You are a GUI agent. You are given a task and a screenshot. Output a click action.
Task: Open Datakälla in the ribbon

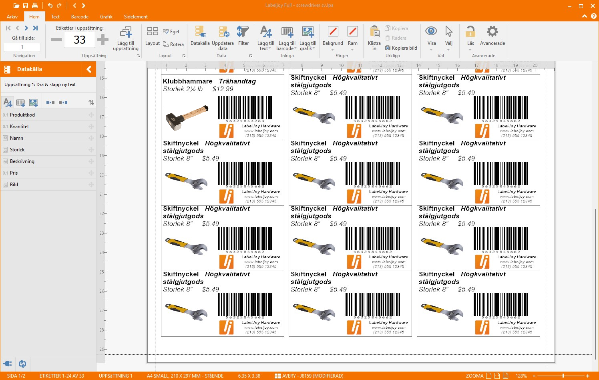[200, 36]
